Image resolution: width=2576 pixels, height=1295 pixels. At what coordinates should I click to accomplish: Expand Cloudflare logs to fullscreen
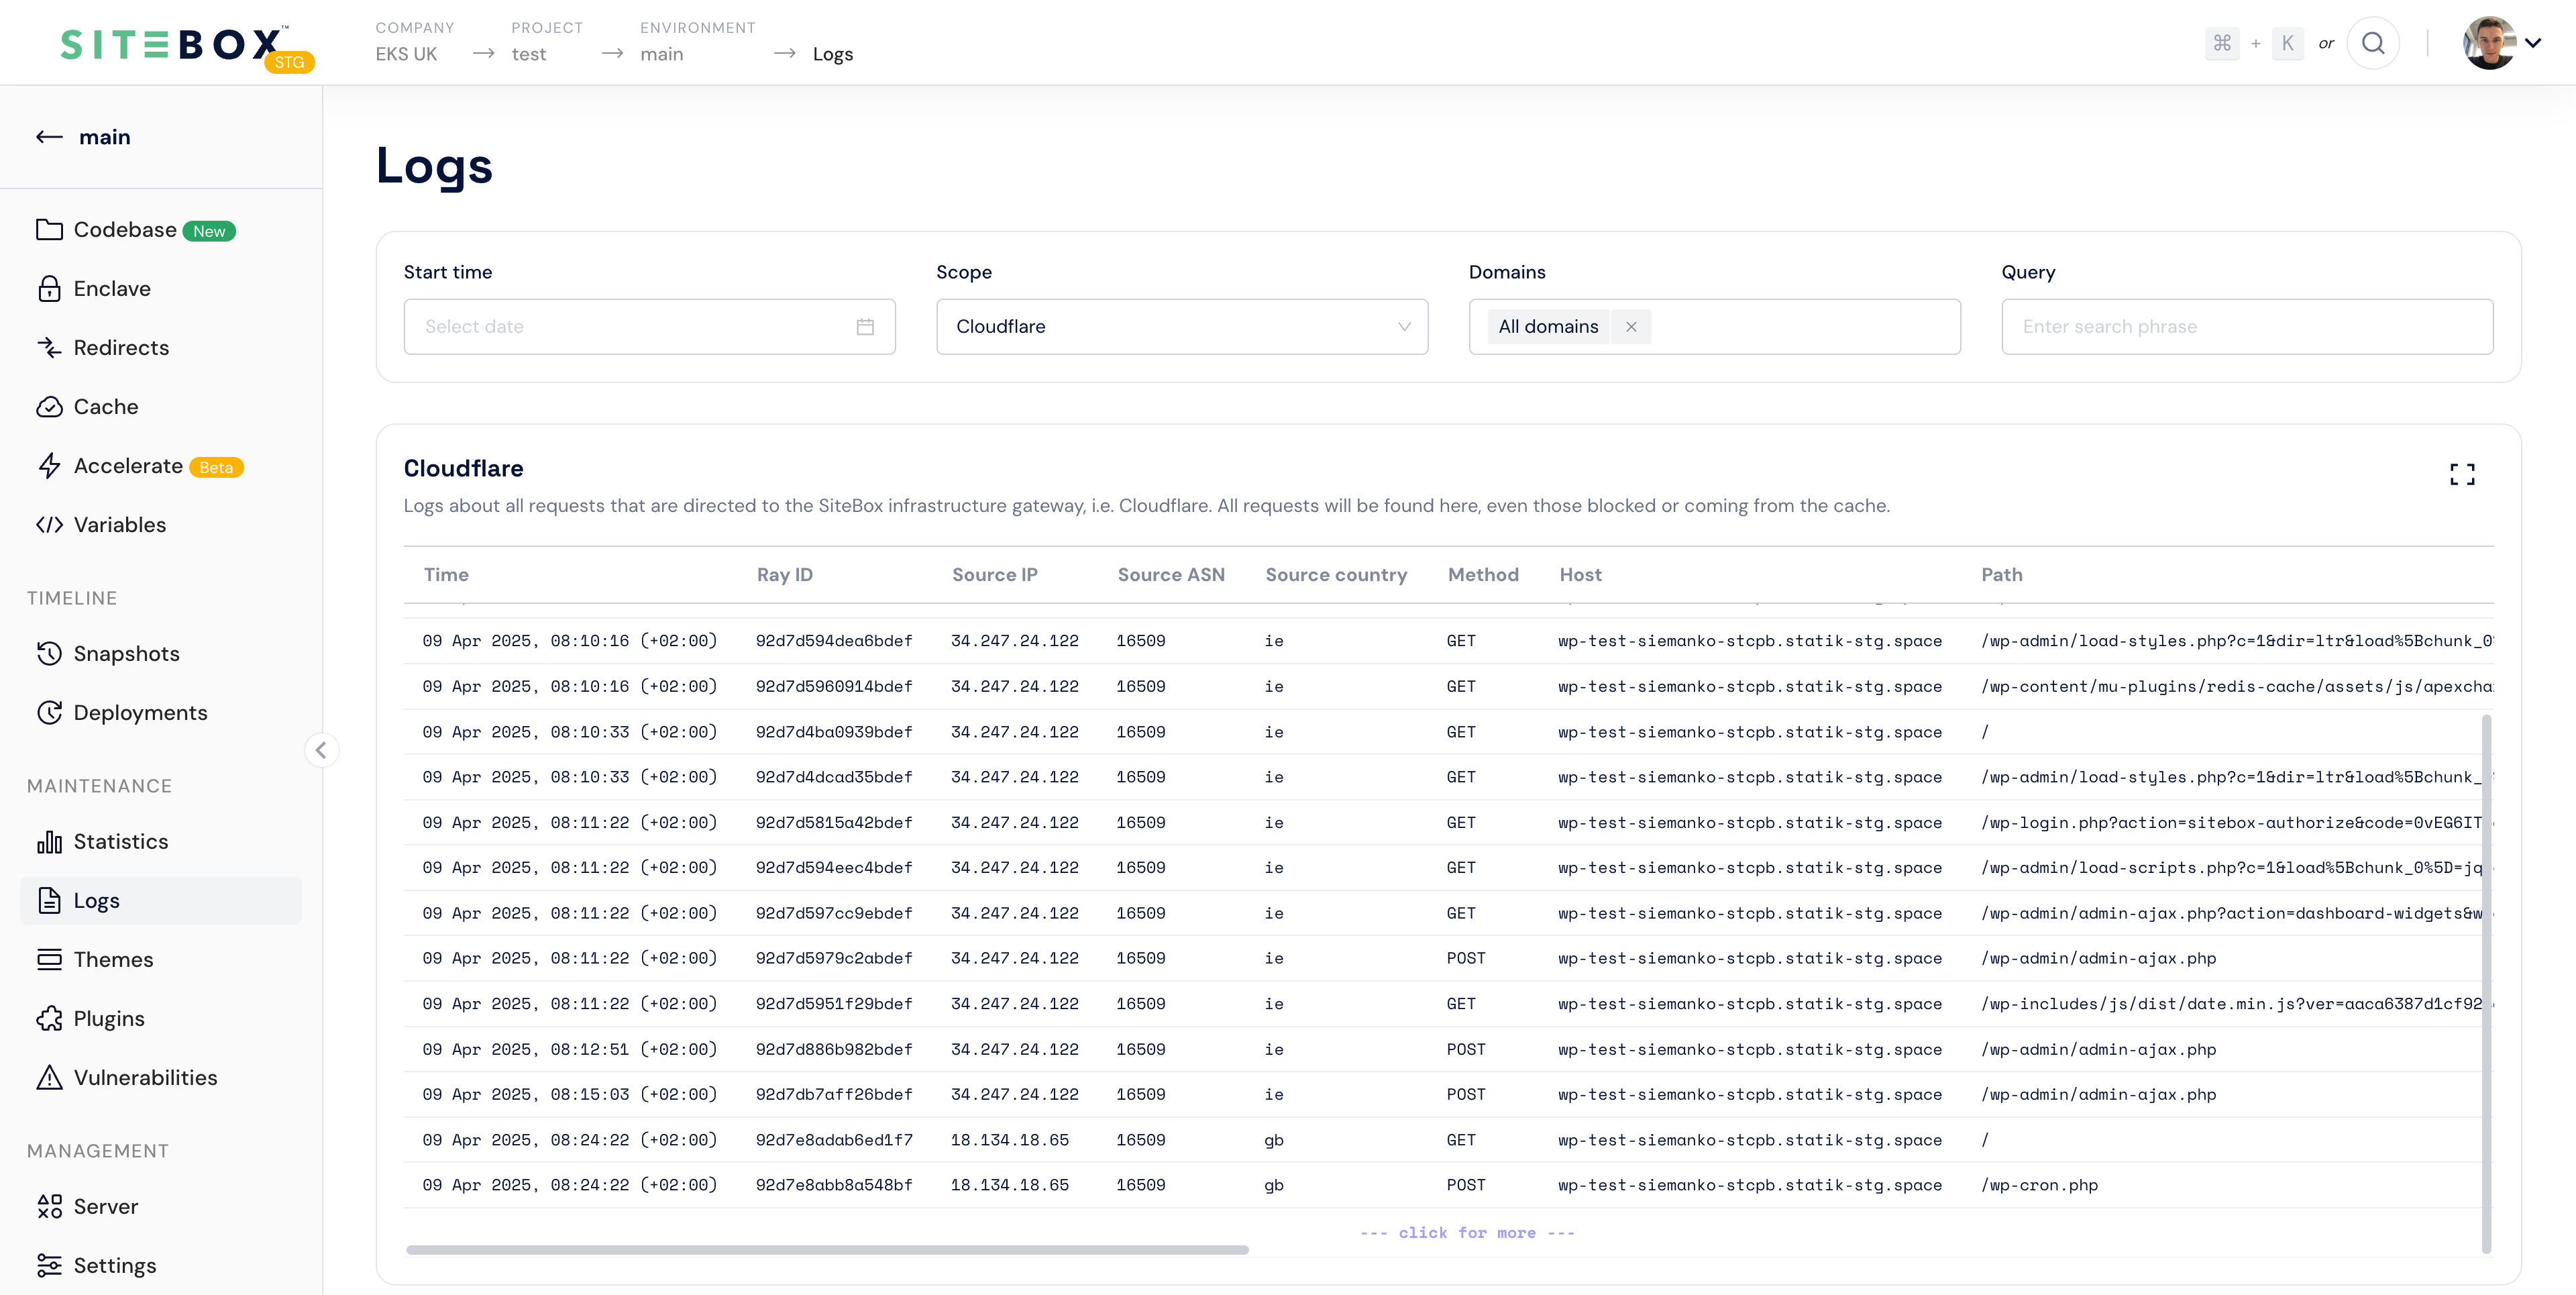tap(2462, 474)
